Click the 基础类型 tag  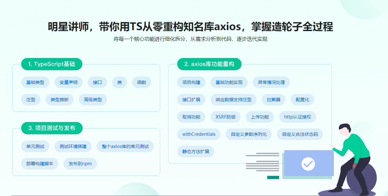[x=35, y=82]
